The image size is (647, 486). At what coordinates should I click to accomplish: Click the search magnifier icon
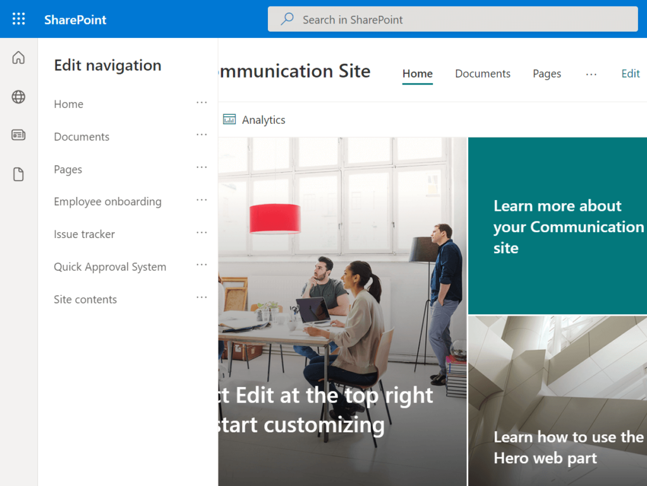(x=287, y=19)
